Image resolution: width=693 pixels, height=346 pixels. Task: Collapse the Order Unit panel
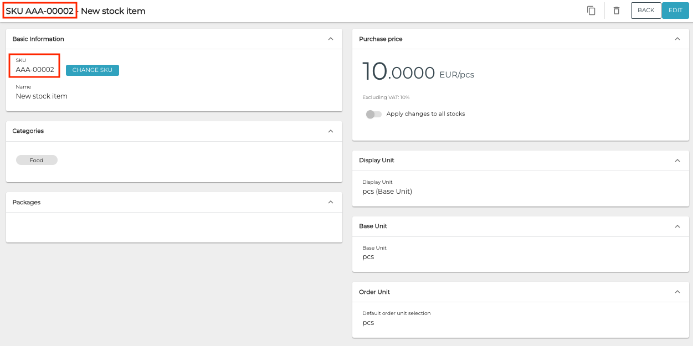coord(677,292)
